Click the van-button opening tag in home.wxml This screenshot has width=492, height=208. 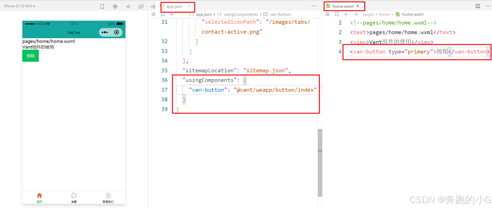[394, 52]
